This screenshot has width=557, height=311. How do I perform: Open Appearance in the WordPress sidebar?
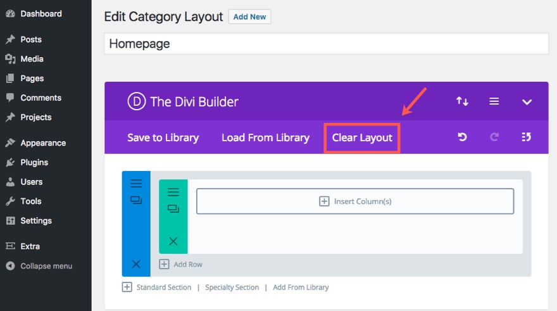pyautogui.click(x=43, y=143)
